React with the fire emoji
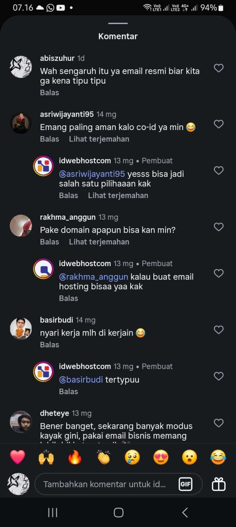 pyautogui.click(x=75, y=458)
